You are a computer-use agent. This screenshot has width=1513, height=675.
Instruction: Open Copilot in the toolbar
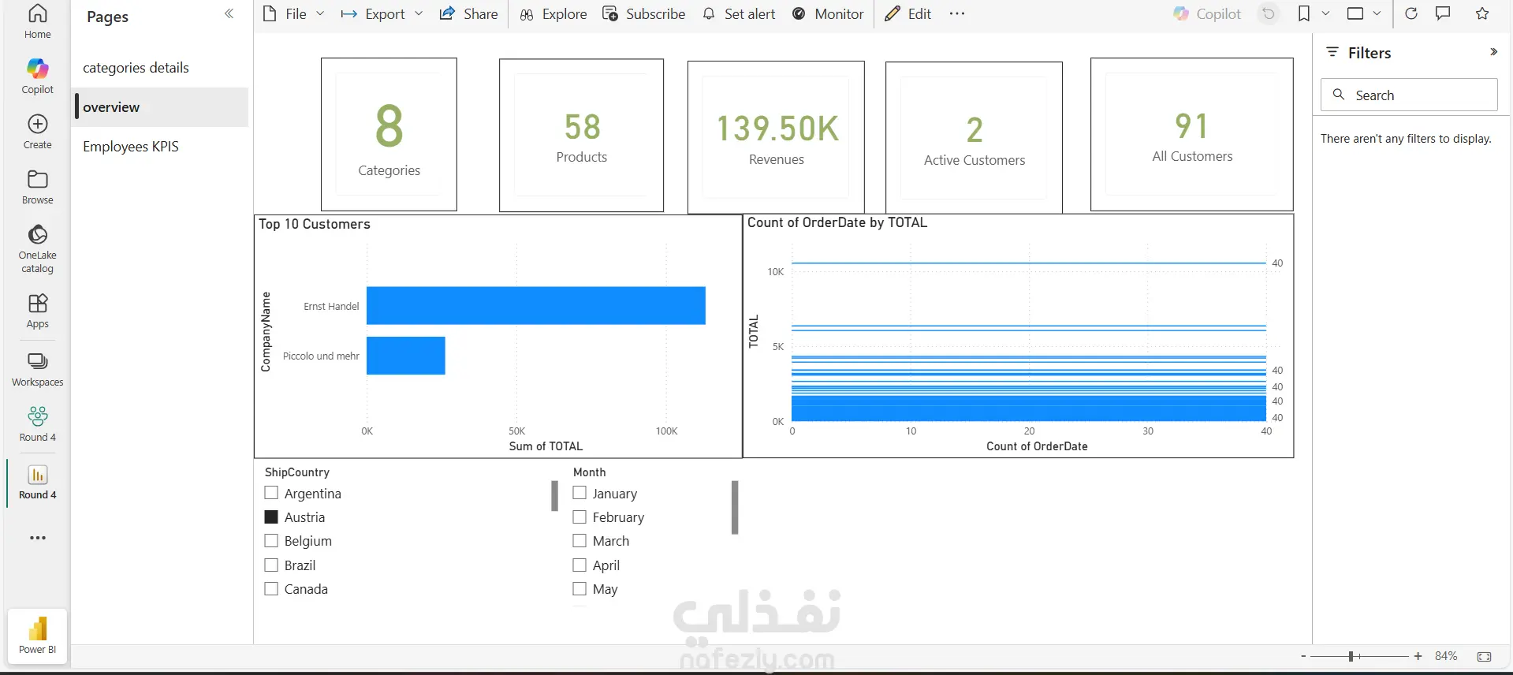1207,13
